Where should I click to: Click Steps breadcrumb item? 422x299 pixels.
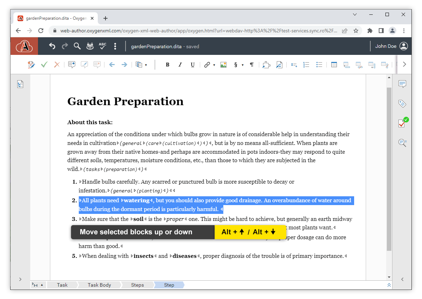pyautogui.click(x=137, y=285)
